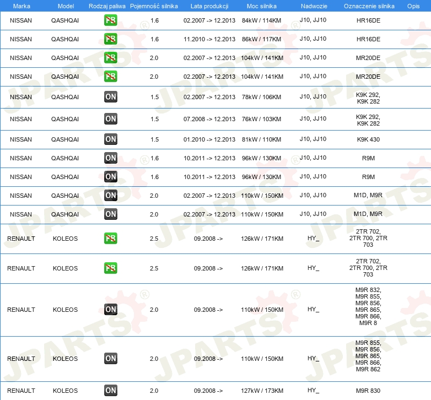The image size is (431, 400).
Task: Click the PB fuel icon in the 84kW Qashqai row
Action: (110, 20)
